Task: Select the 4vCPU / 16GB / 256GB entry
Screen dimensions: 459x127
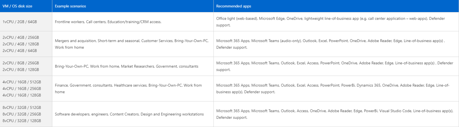Action: point(22,88)
